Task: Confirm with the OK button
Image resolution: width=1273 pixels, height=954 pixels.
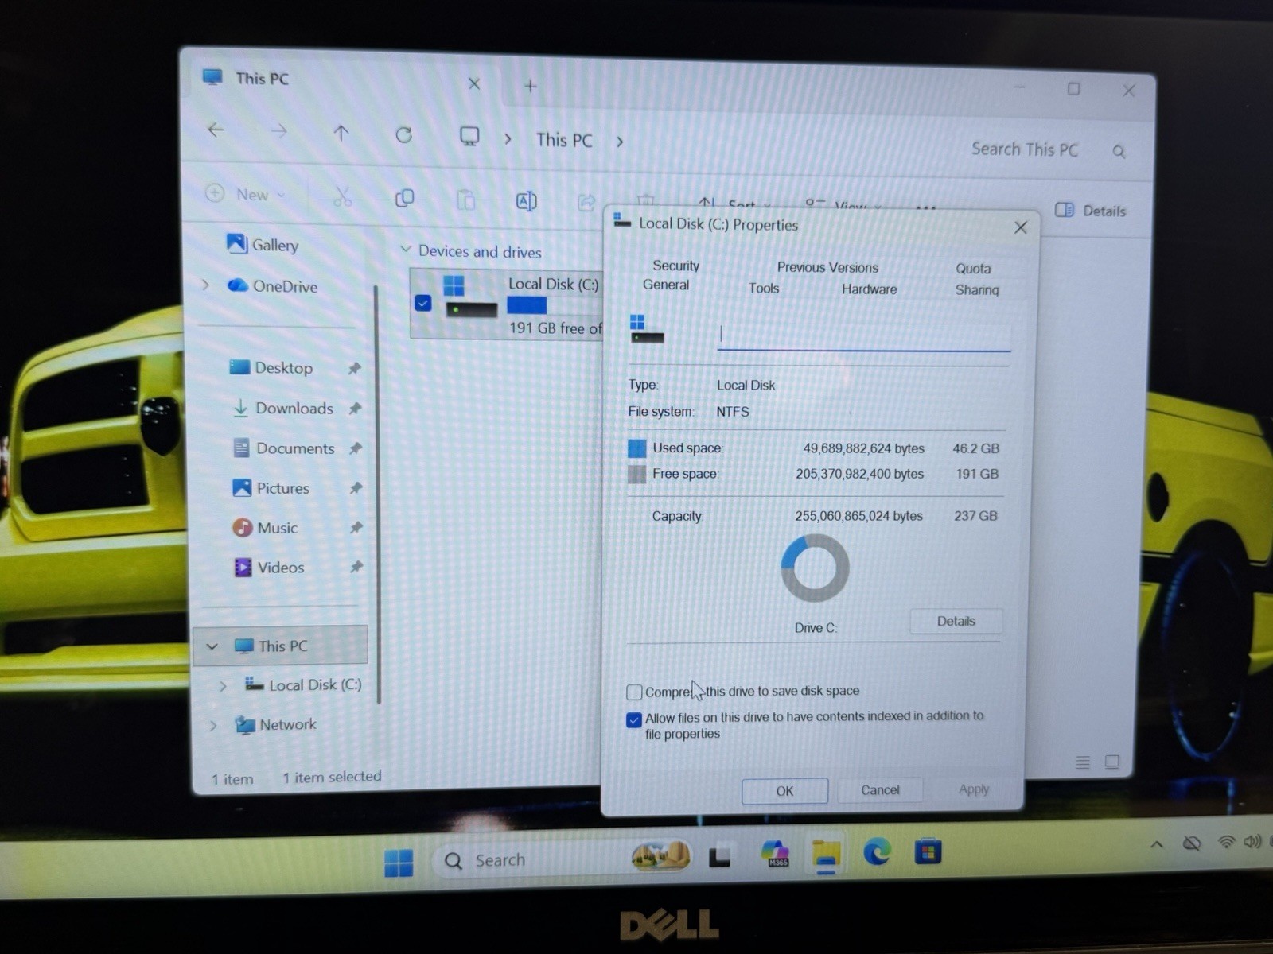Action: 784,791
